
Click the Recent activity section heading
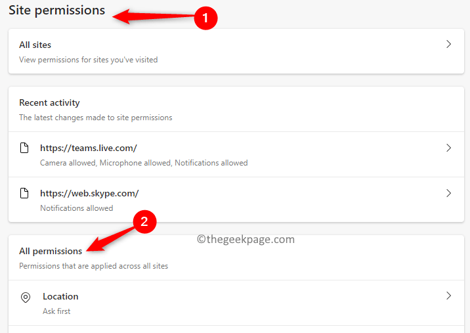coord(49,102)
